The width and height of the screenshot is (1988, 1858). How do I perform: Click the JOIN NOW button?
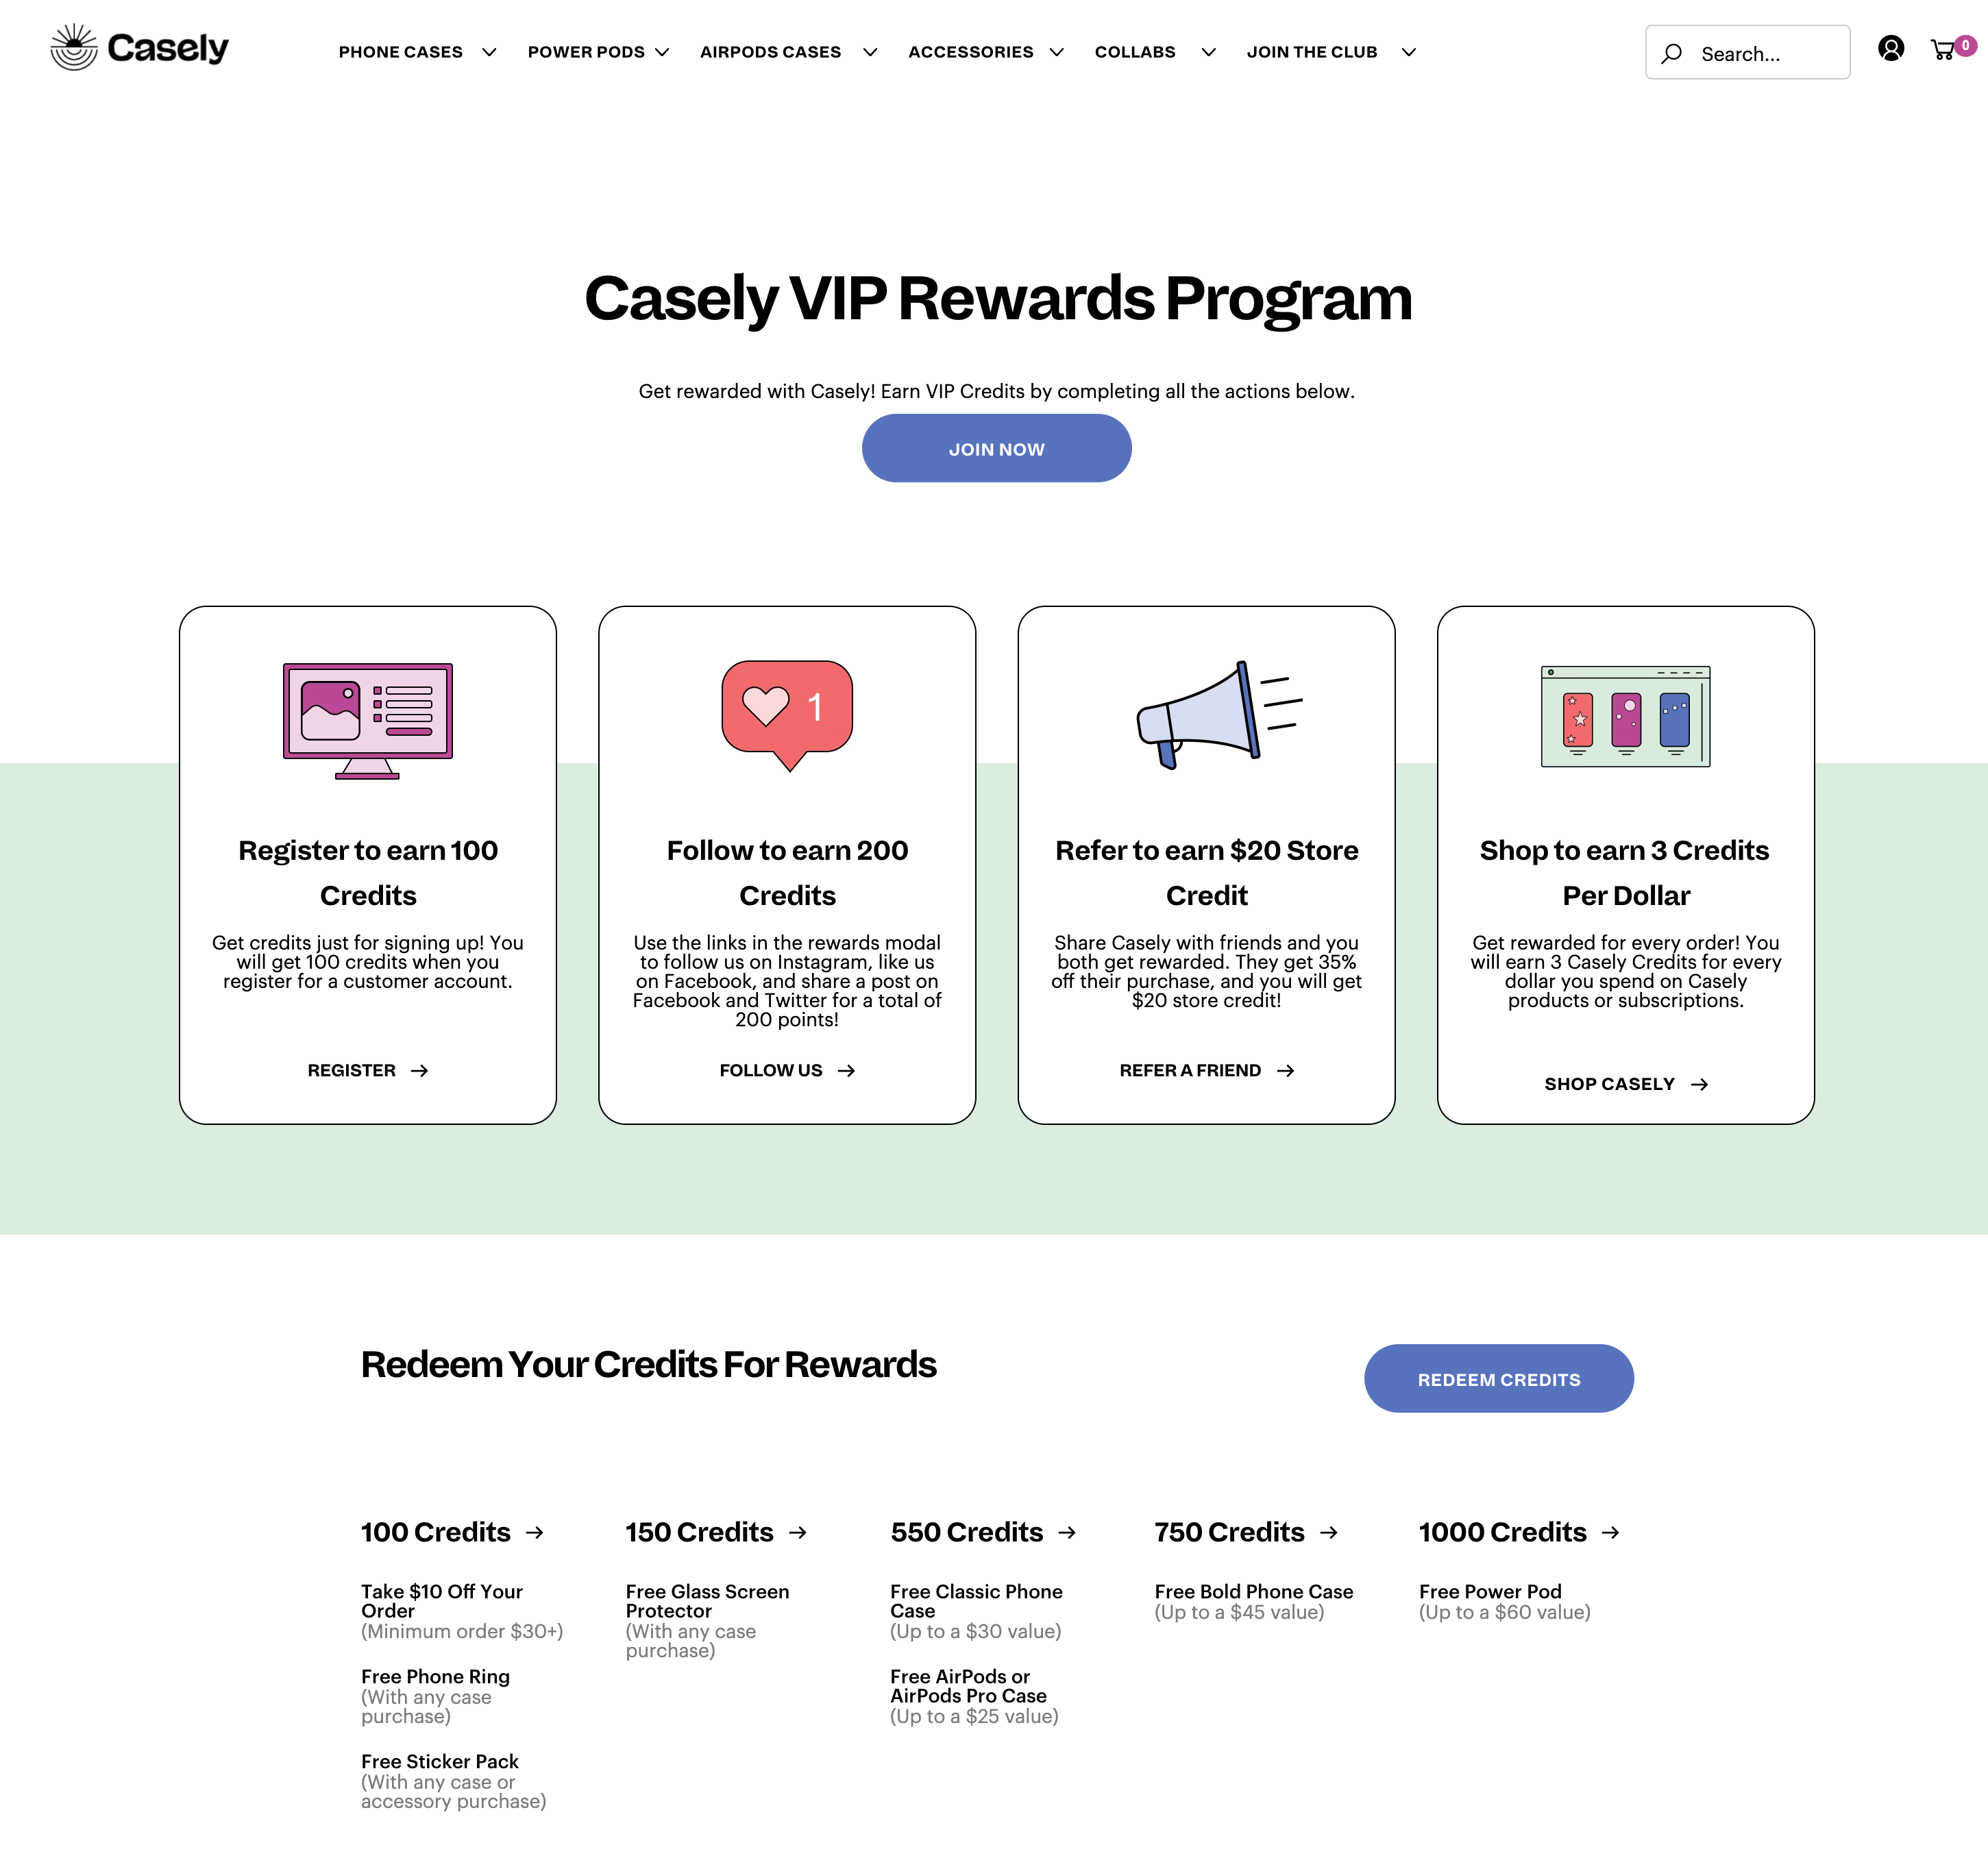point(996,449)
